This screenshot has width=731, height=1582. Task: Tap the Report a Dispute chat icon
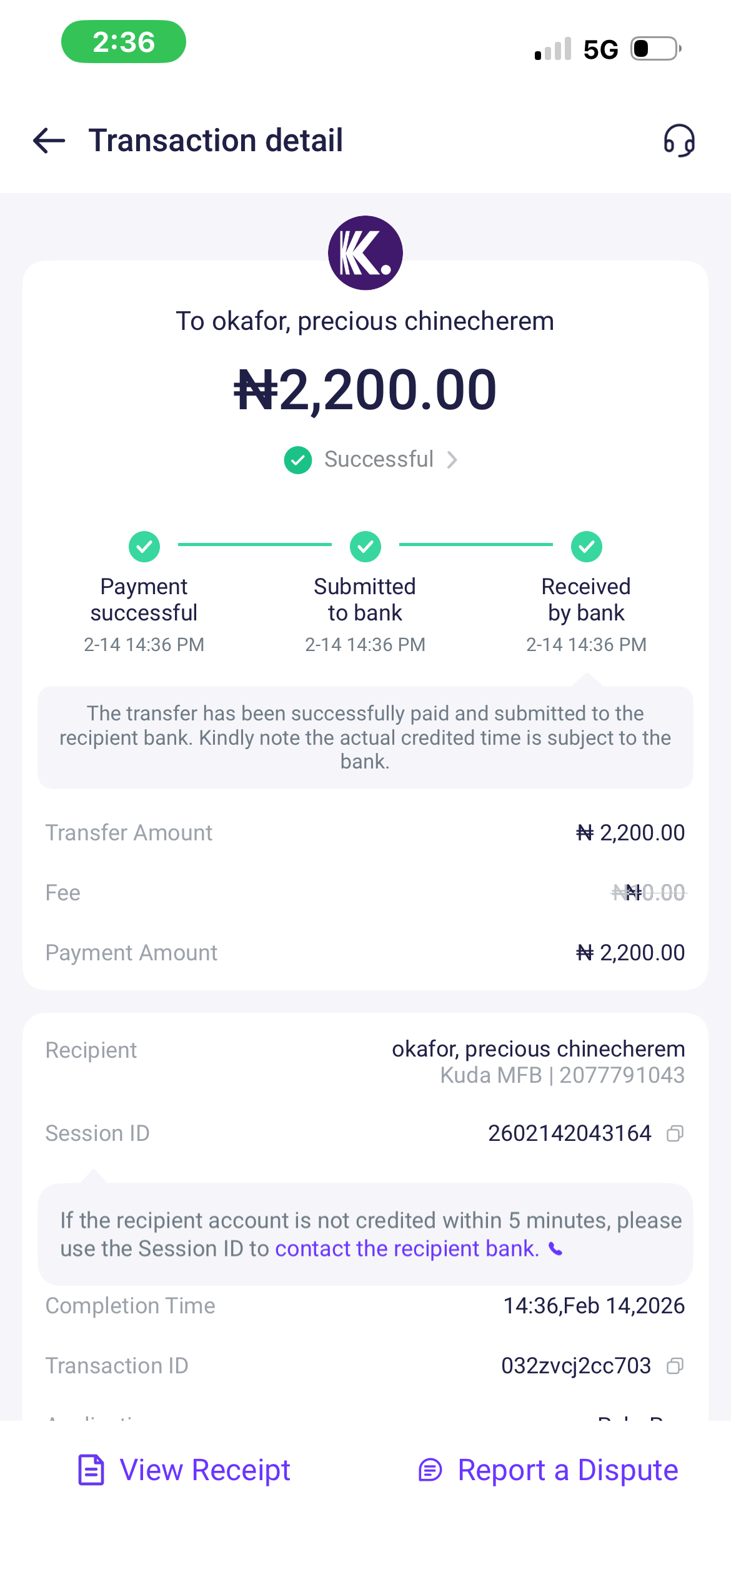[x=430, y=1470]
